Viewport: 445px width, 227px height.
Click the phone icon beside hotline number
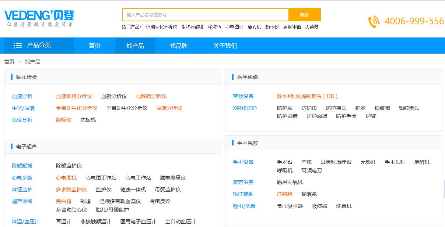click(x=374, y=22)
